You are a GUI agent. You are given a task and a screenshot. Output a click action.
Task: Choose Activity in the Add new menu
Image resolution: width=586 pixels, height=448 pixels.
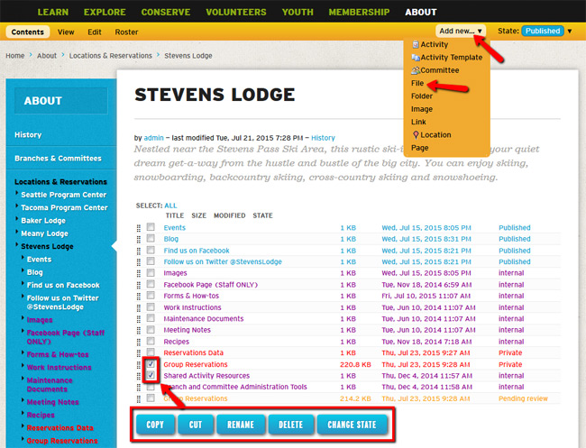[434, 44]
